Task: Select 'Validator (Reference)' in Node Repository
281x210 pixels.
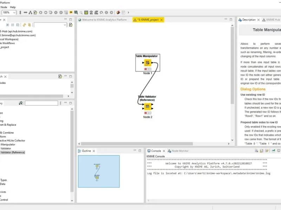Action: [x=12, y=152]
